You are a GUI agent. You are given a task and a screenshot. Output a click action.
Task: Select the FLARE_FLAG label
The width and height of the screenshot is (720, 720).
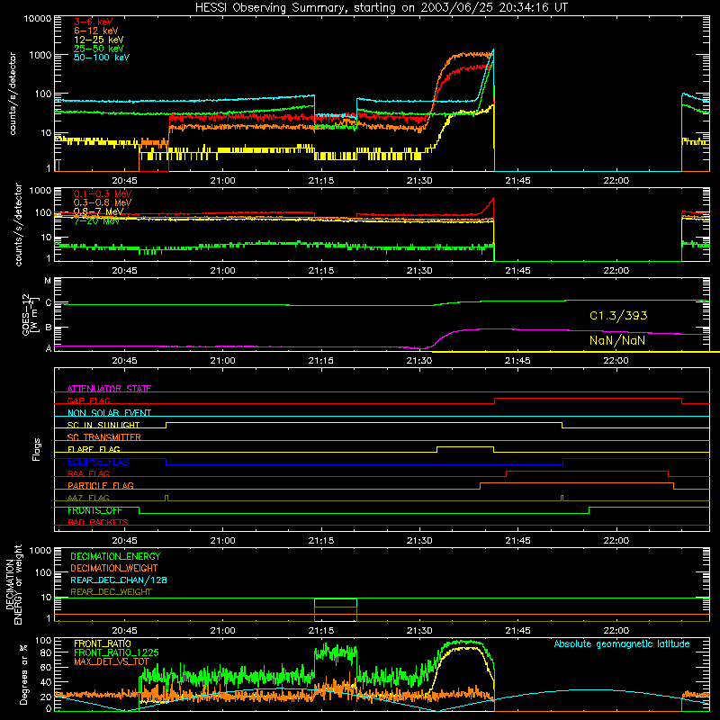point(94,449)
